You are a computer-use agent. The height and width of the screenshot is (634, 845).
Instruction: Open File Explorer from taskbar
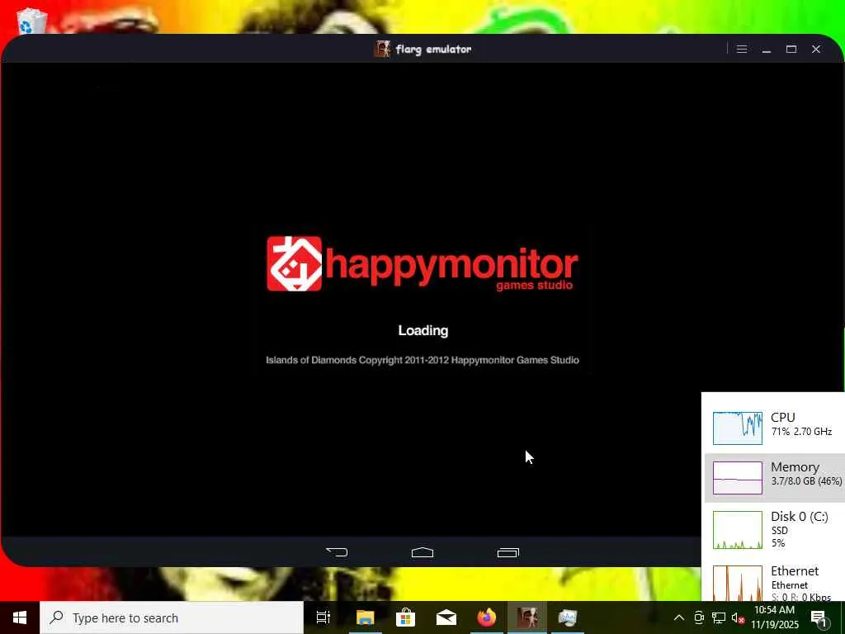click(365, 617)
